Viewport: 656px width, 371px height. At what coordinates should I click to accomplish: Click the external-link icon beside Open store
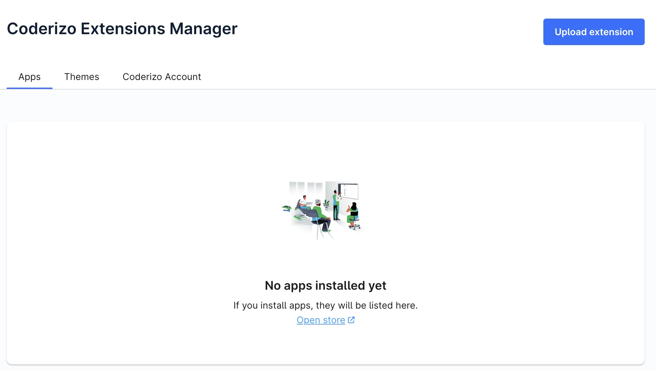[351, 320]
